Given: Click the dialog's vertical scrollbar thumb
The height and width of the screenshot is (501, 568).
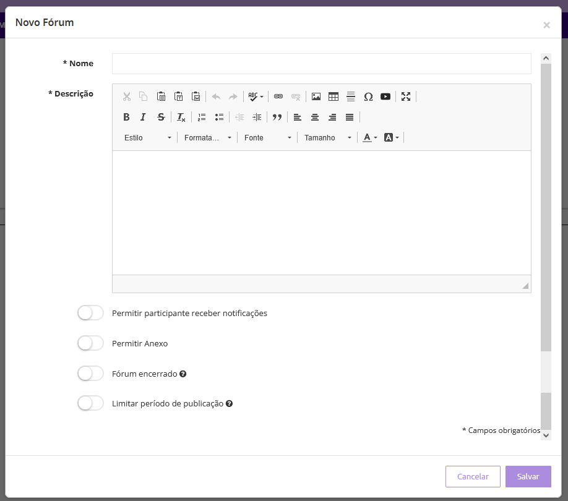Looking at the screenshot, I should click(x=546, y=207).
